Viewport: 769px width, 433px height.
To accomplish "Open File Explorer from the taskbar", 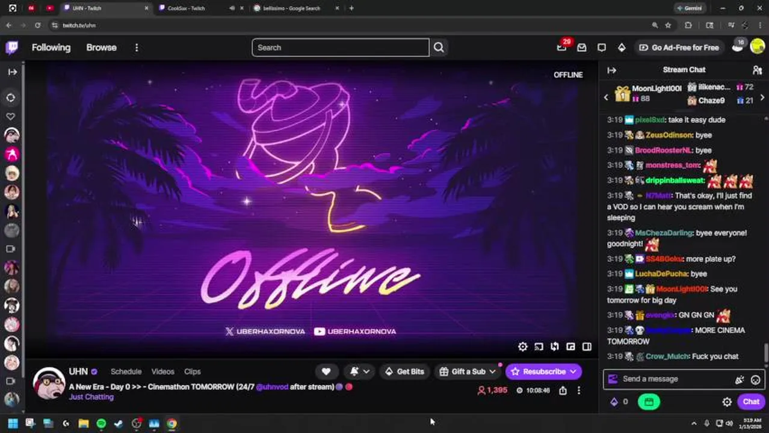I will pos(84,424).
